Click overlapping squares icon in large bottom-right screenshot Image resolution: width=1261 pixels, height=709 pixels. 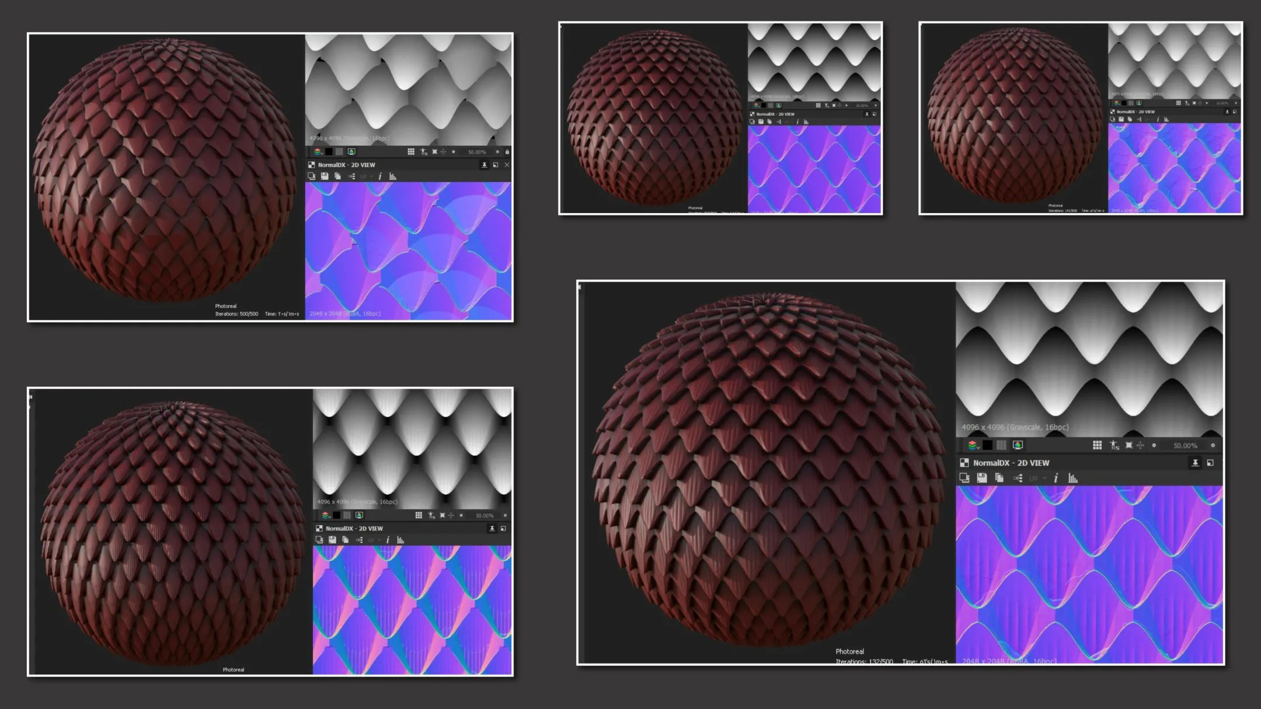(x=964, y=478)
